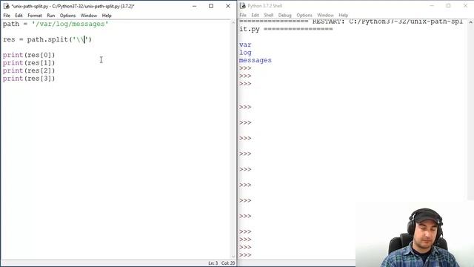This screenshot has width=474, height=267.
Task: Click the 'var' output in shell
Action: [245, 44]
